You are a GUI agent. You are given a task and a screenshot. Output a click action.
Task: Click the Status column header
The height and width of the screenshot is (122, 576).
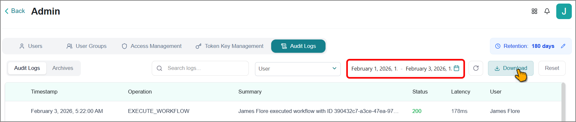click(x=420, y=92)
